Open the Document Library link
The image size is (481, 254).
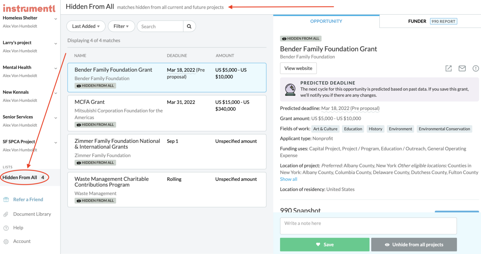pyautogui.click(x=32, y=214)
